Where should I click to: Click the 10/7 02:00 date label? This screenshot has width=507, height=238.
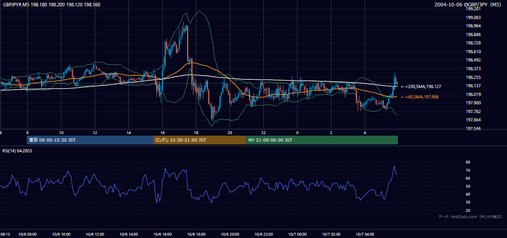click(331, 234)
